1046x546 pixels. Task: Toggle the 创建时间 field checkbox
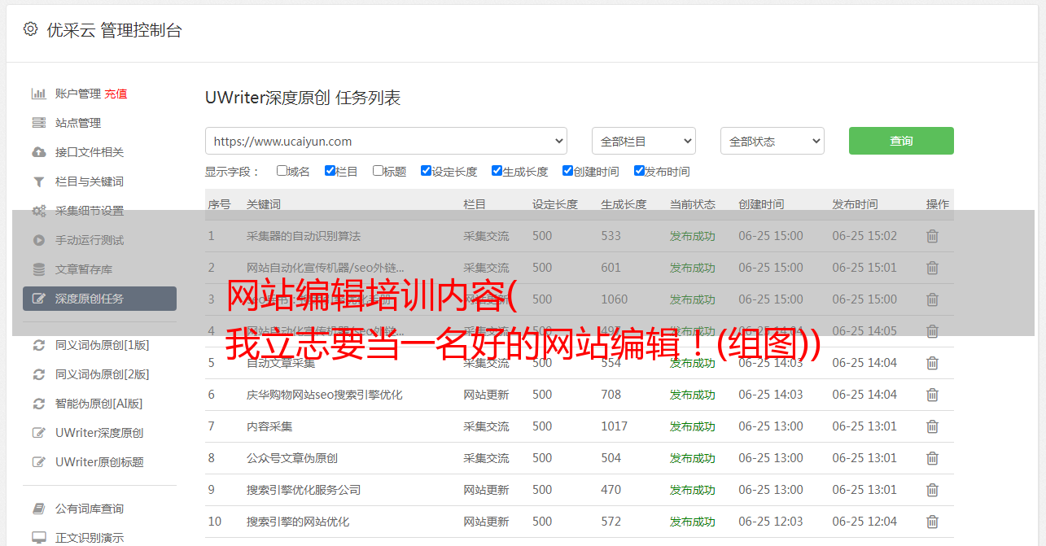click(x=567, y=171)
